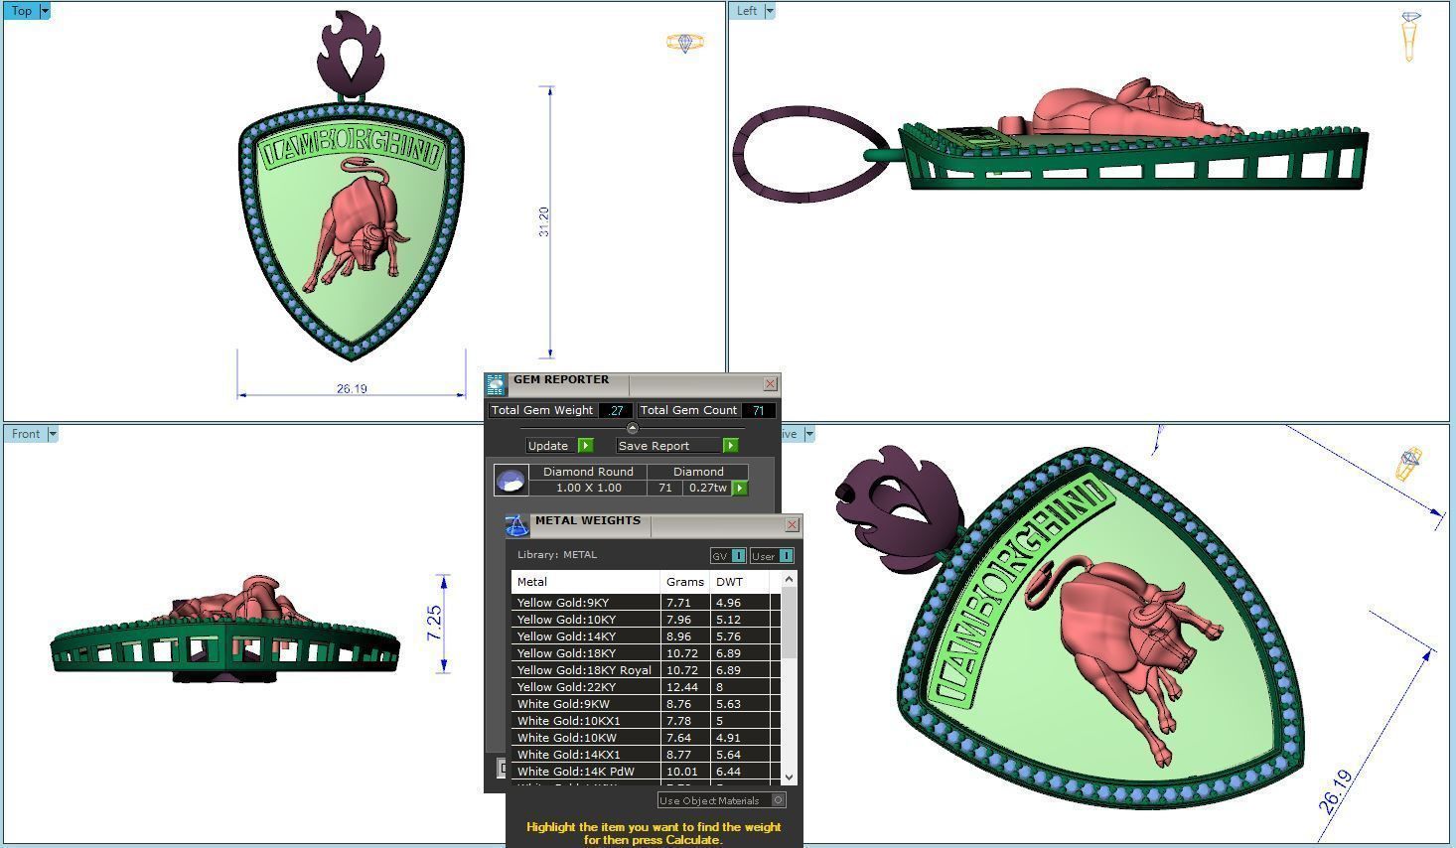Click the 26.19 dimension in Perspective view

[x=1336, y=791]
